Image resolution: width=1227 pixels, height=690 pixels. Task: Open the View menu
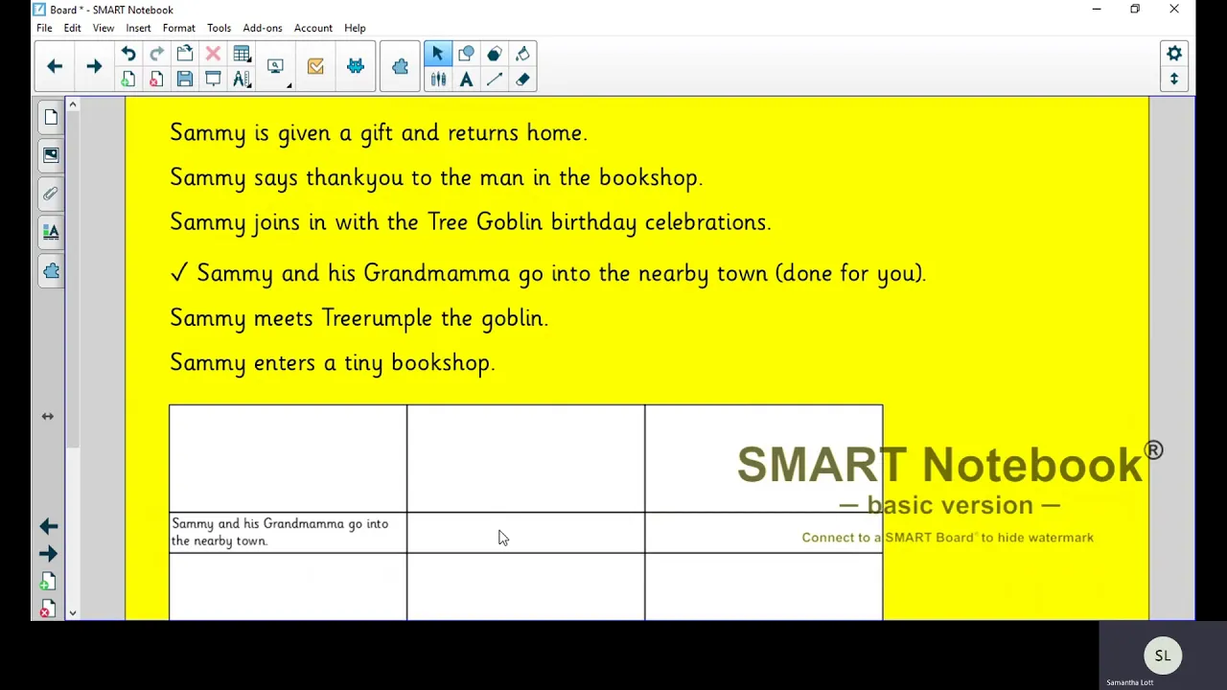coord(103,28)
